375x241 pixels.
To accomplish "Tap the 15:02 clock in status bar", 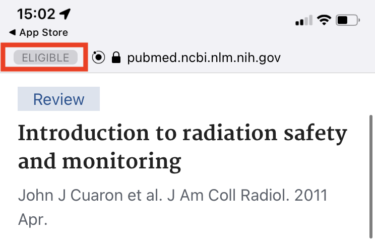I will tap(36, 14).
